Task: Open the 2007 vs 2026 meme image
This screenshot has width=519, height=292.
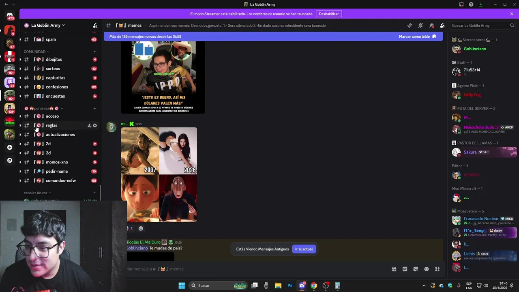Action: (159, 174)
